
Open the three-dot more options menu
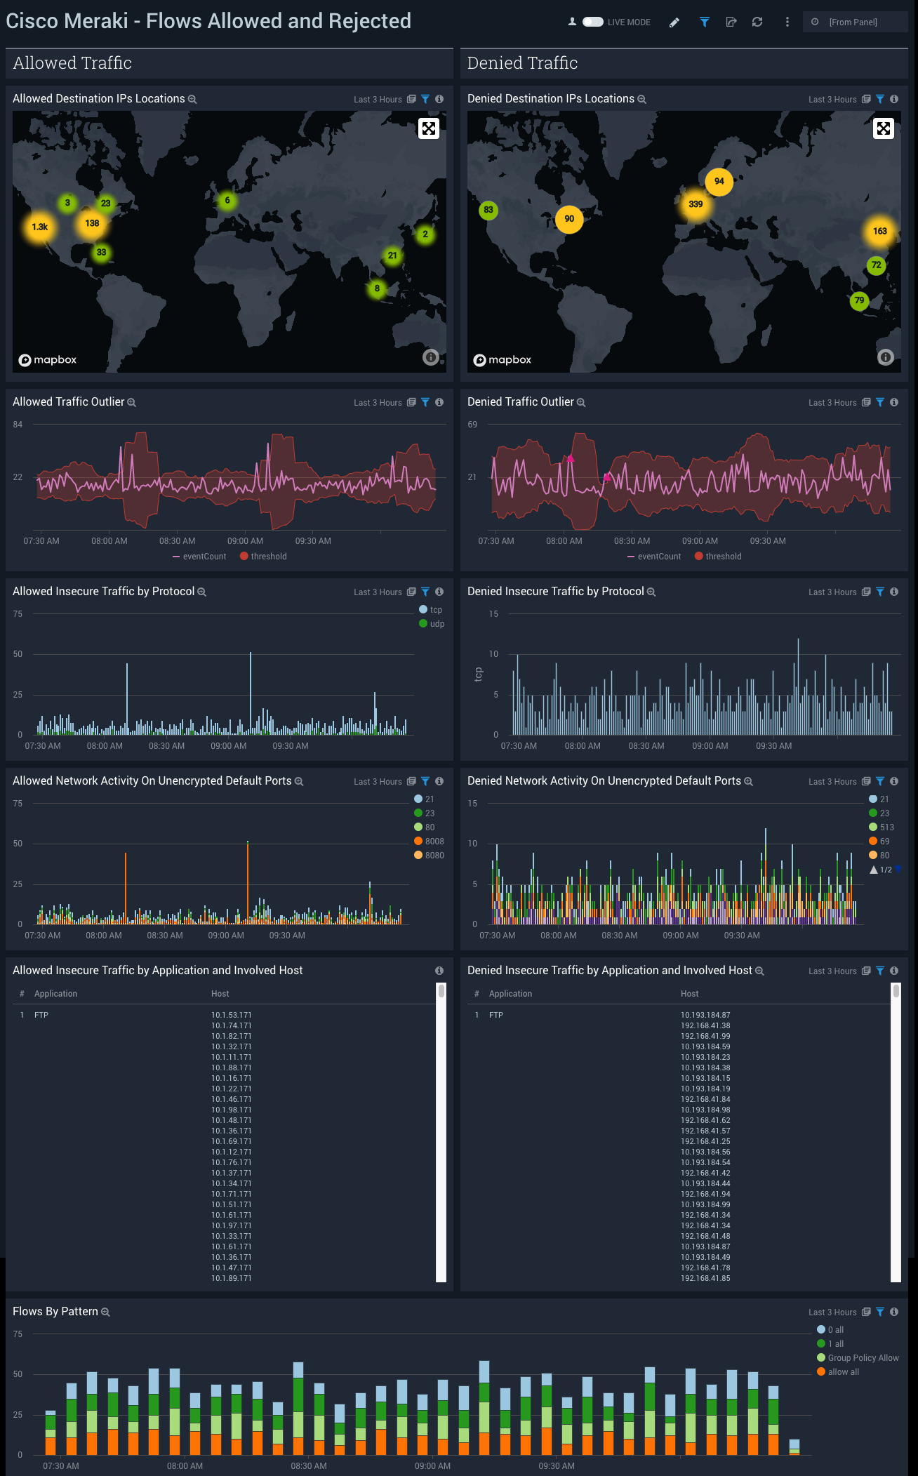pyautogui.click(x=787, y=22)
